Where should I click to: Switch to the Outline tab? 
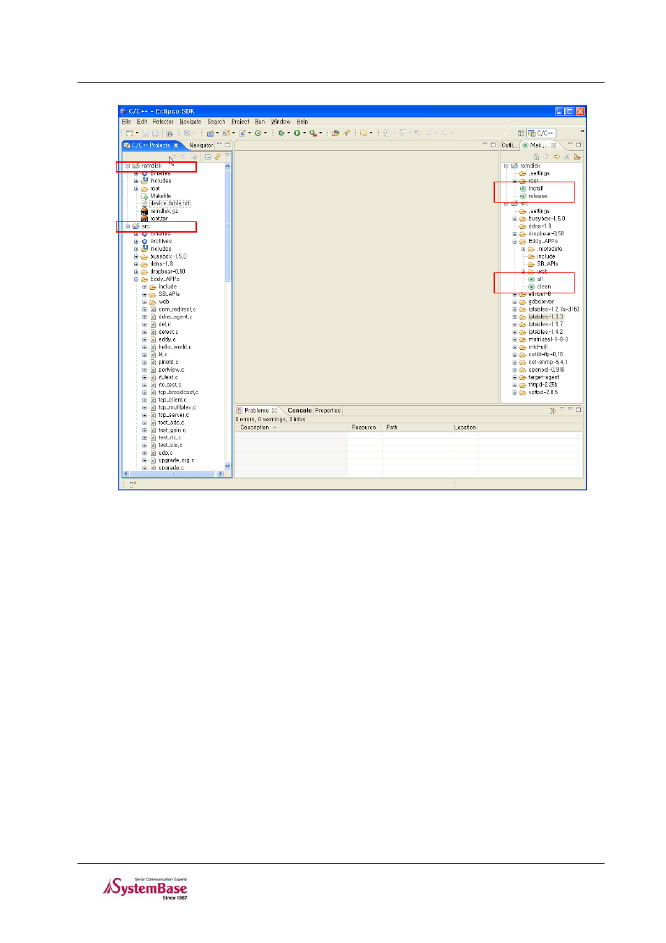click(510, 145)
